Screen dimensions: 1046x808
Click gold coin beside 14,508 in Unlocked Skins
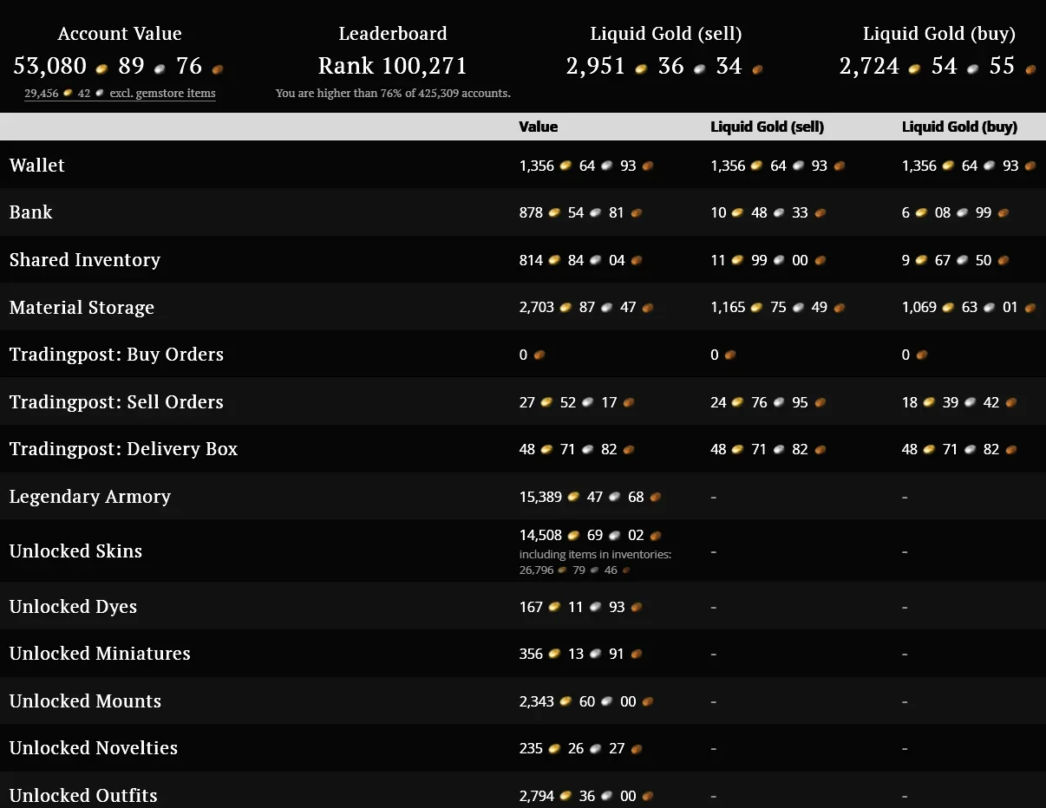[573, 536]
